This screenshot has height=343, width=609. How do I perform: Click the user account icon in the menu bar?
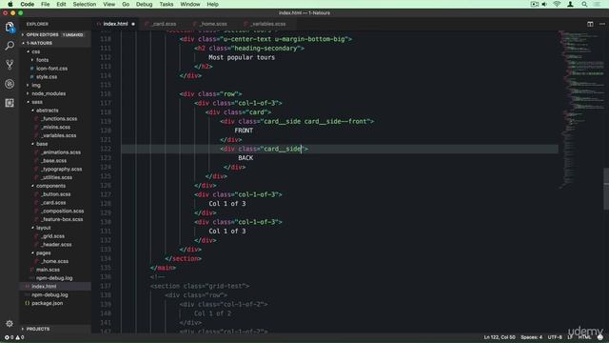570,4
